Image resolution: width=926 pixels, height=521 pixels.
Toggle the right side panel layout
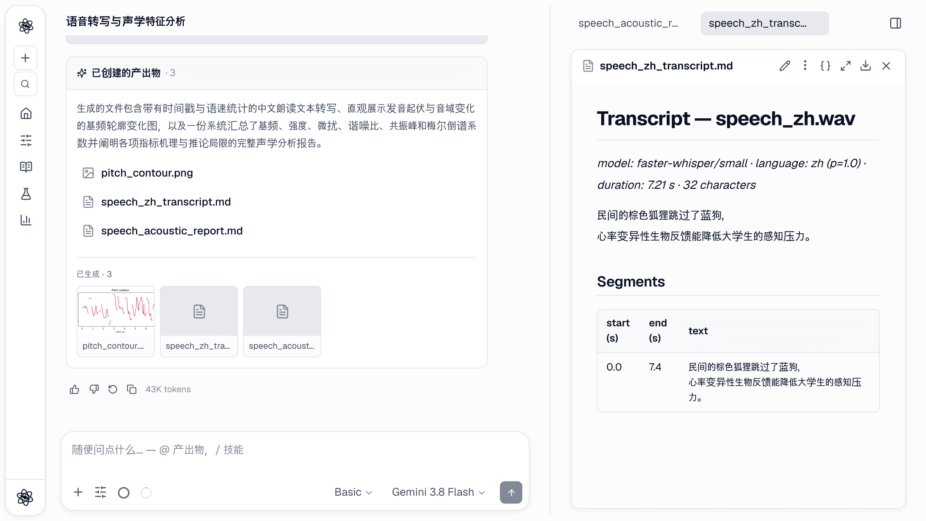(896, 23)
